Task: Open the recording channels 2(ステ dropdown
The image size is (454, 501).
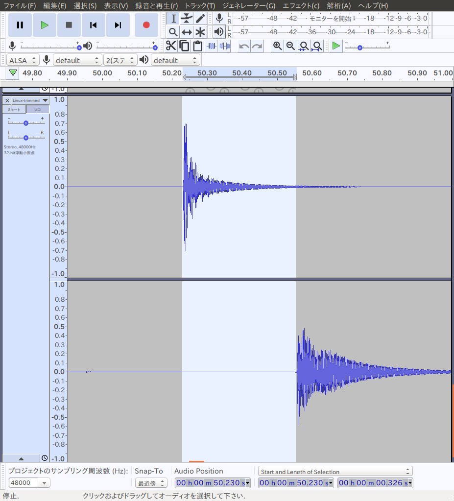Action: point(120,60)
